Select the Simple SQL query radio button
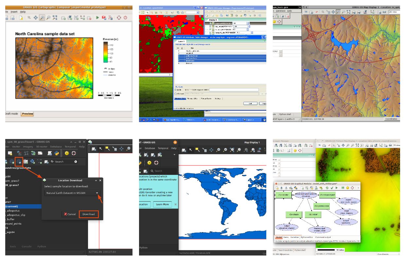 175,90
